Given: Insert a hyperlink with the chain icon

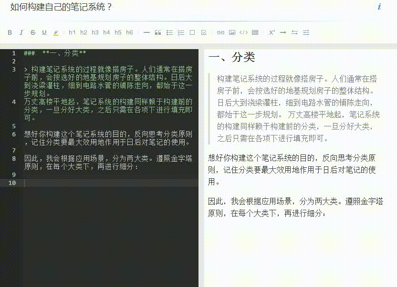Looking at the screenshot, I should (220, 32).
